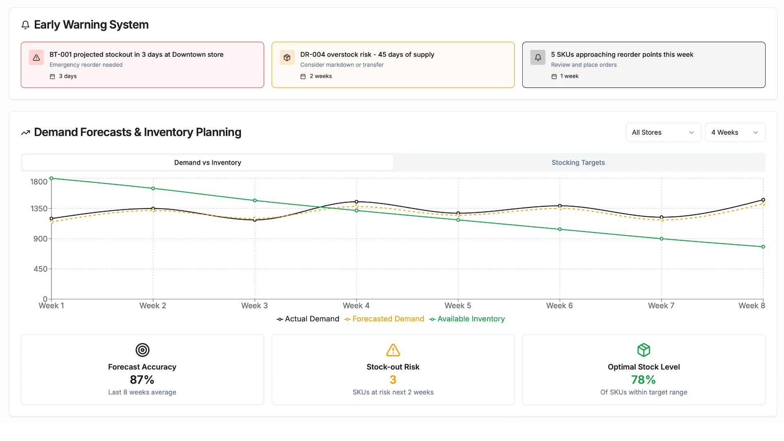Image resolution: width=784 pixels, height=441 pixels.
Task: Click the calendar icon showing 2 weeks
Action: click(x=303, y=76)
